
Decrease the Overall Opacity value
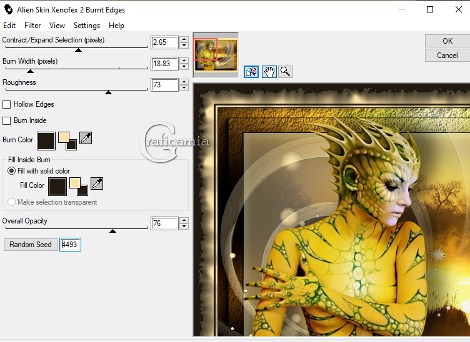coord(184,227)
